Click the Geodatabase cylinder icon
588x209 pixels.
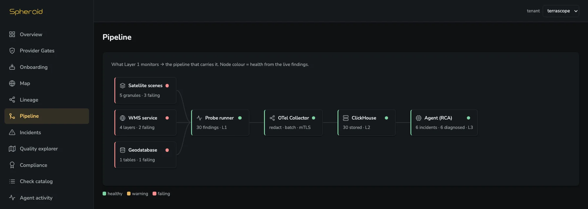coord(122,150)
